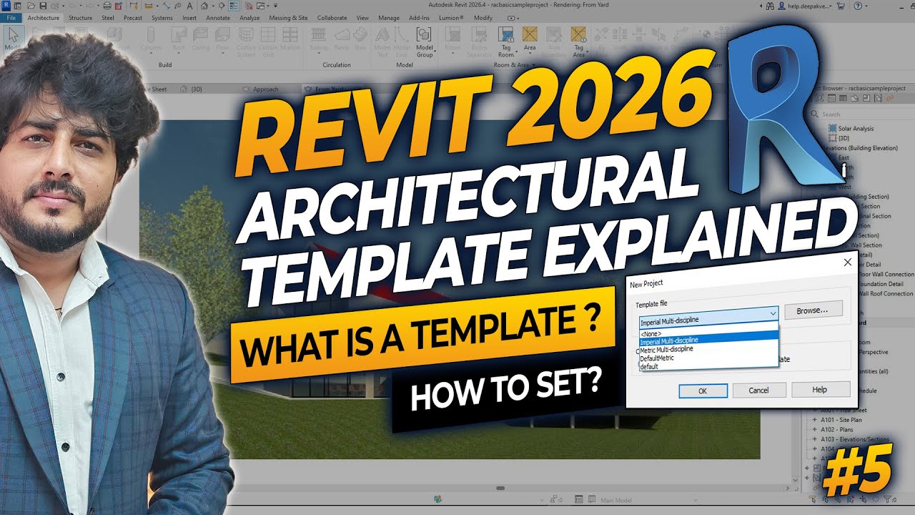Click the Help question mark icon

point(857,6)
